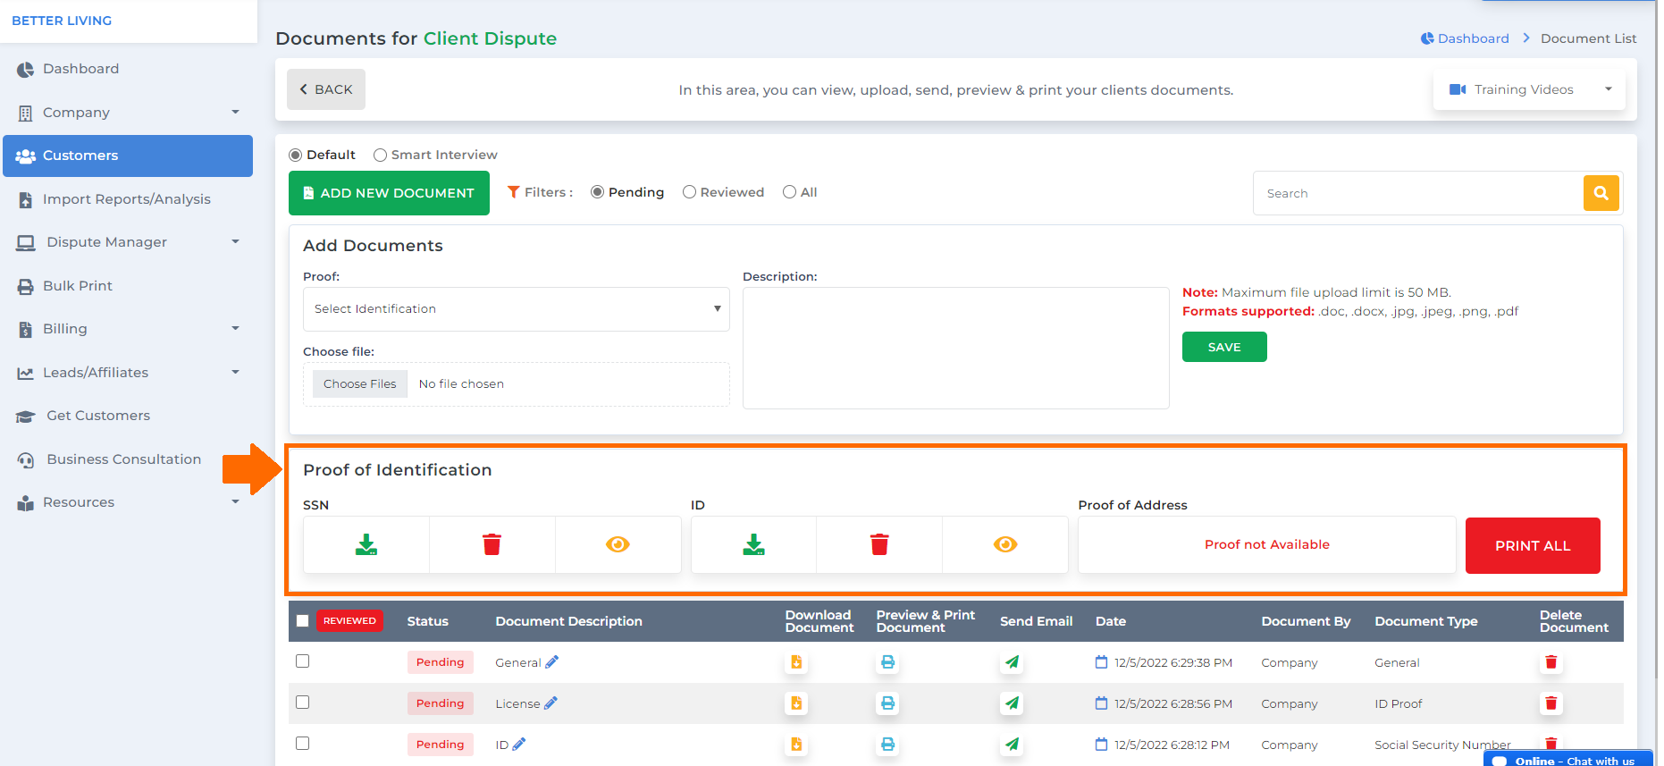The width and height of the screenshot is (1664, 766).
Task: Click the PRINT ALL button
Action: 1533,545
